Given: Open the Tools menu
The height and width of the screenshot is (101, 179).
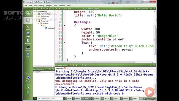Looking at the screenshot, I should [55, 6].
